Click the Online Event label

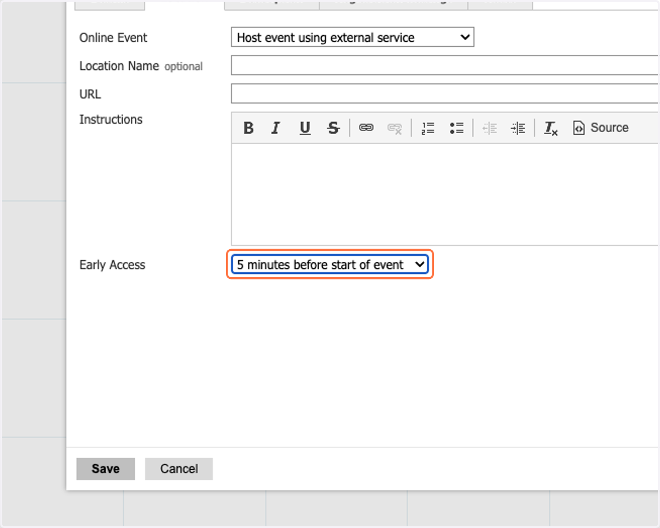(113, 38)
